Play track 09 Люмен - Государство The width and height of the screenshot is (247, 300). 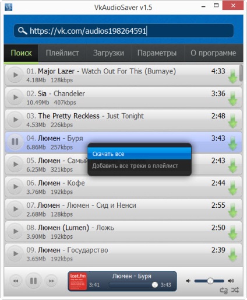pos(15,253)
